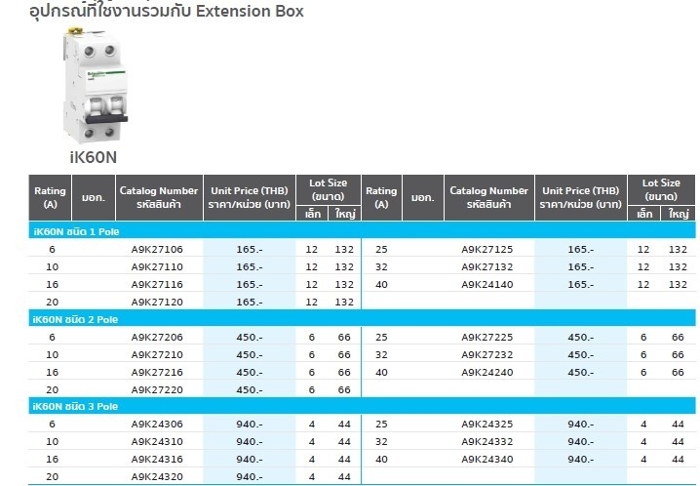This screenshot has height=486, width=700.
Task: Click catalog number A9K27132
Action: (487, 266)
